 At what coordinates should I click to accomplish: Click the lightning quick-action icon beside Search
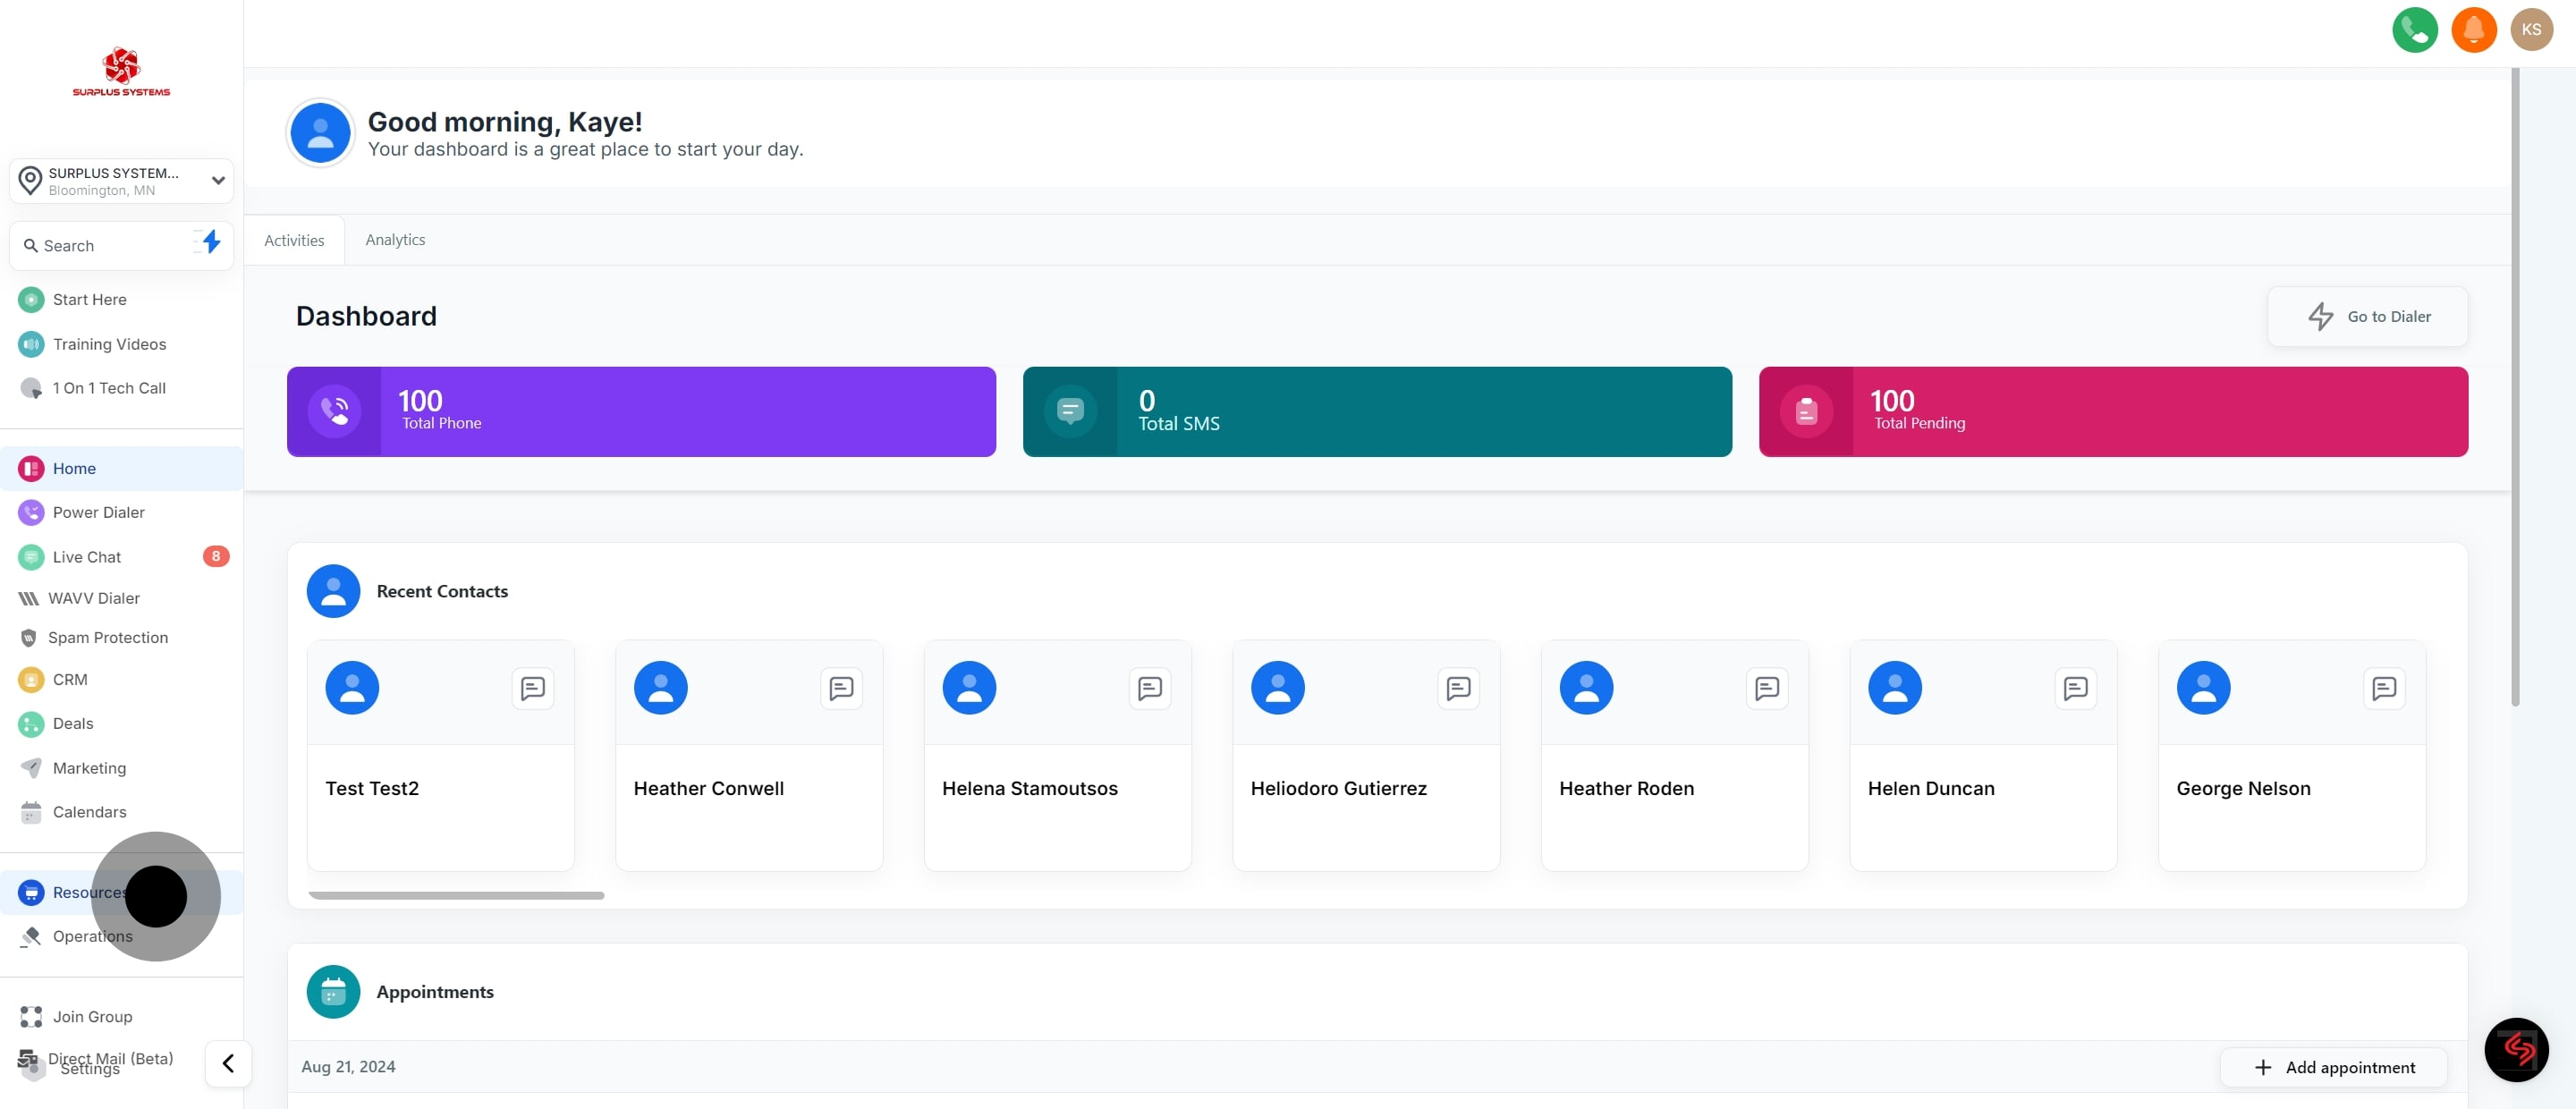(210, 243)
